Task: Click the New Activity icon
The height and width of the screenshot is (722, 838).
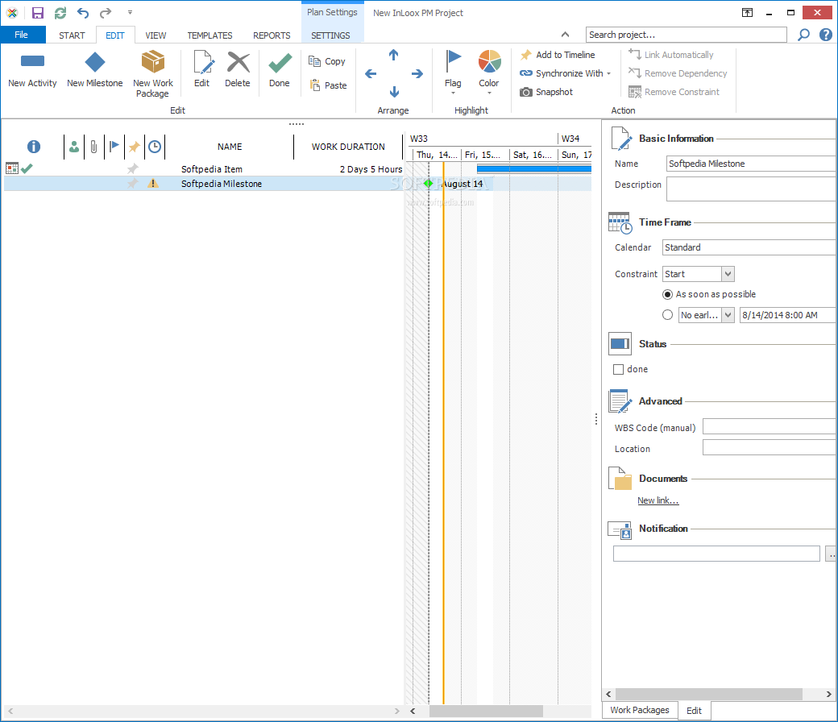Action: (32, 61)
